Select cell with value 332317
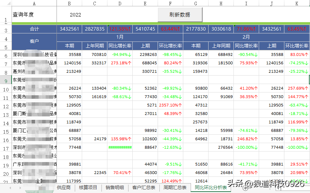Viewport: 310px width, 193px height. [x=95, y=63]
